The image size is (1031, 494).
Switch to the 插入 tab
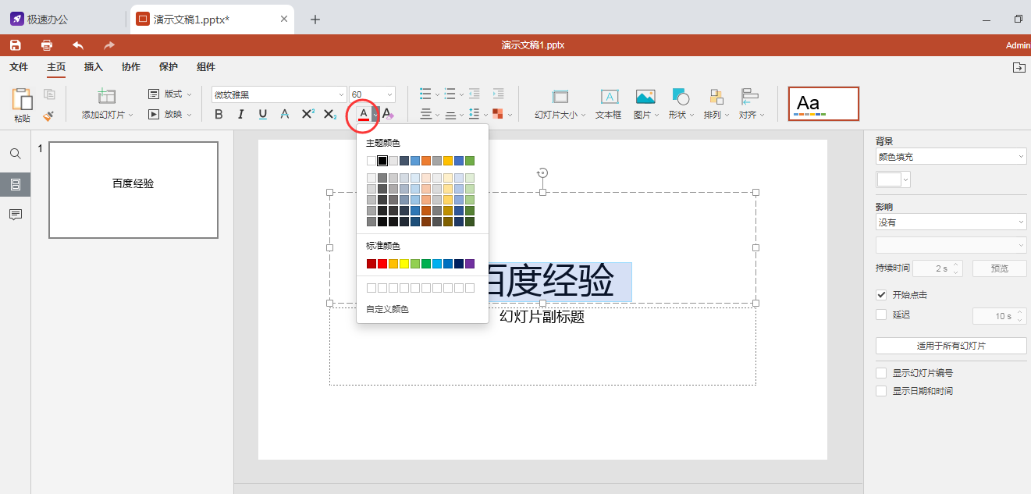tap(94, 67)
